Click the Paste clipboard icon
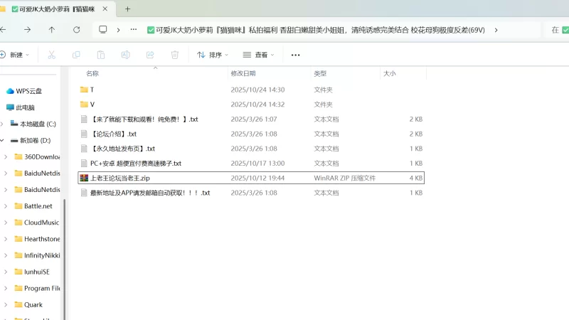Viewport: 569px width, 320px height. 101,55
